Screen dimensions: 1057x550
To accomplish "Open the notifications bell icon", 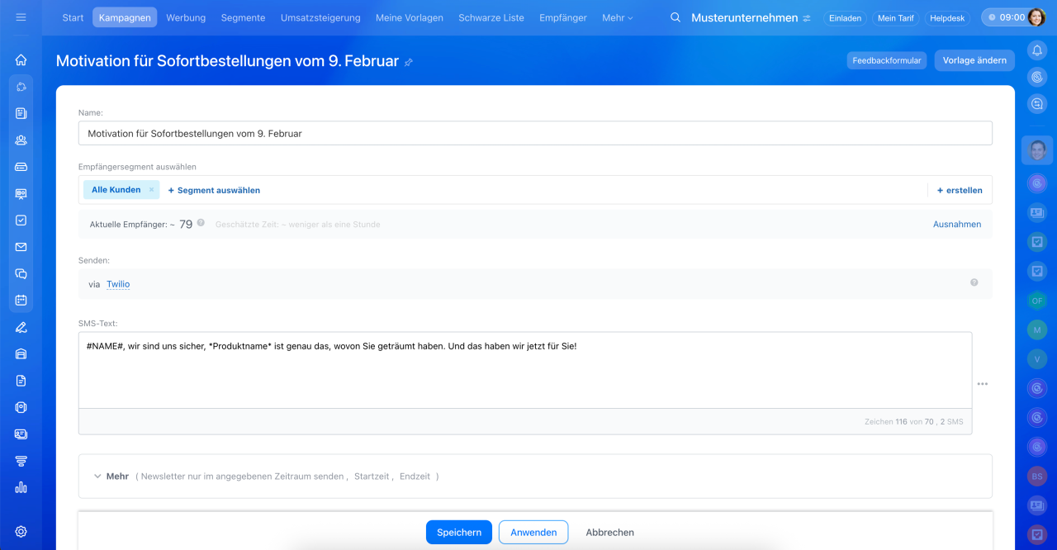I will (x=1037, y=50).
